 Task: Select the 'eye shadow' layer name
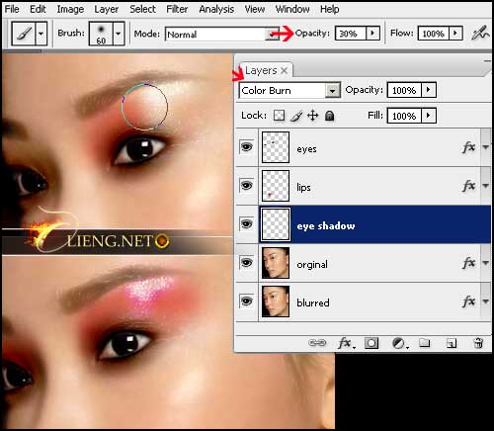(x=326, y=226)
